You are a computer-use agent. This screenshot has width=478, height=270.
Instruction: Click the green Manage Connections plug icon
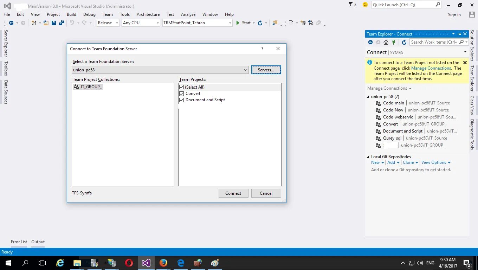tap(394, 42)
